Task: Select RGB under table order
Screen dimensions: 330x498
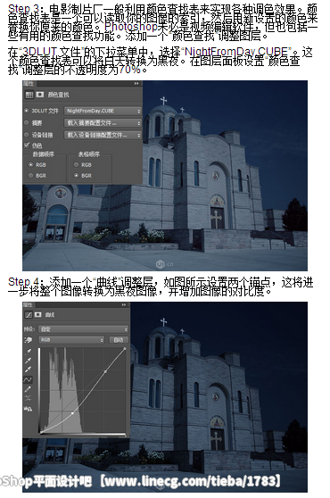Action: [76, 165]
